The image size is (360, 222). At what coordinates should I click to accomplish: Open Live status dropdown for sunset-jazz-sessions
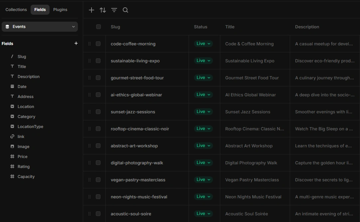pos(203,112)
